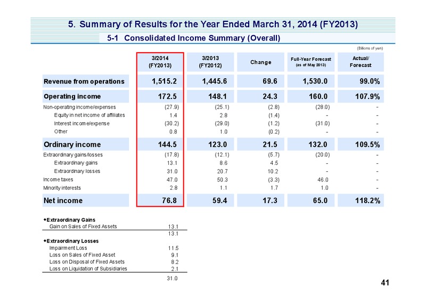
Task: Click the ordinary income value 144.5
Action: coord(167,145)
